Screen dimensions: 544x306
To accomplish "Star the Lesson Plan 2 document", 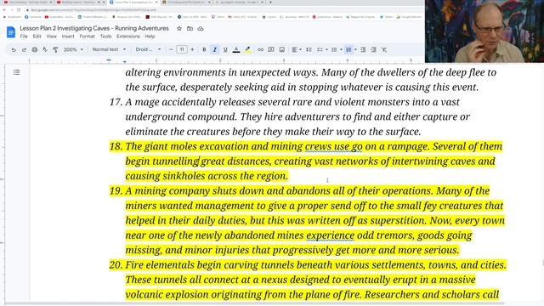I will click(179, 28).
